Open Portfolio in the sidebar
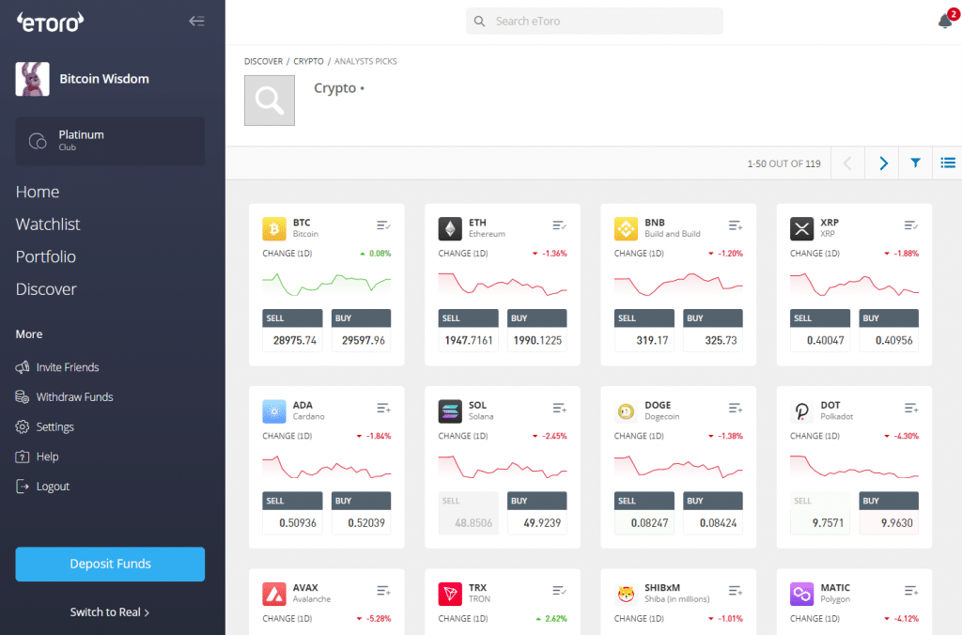 [46, 256]
